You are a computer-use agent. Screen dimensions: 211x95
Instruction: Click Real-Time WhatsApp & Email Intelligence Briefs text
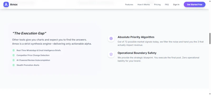point(39,50)
